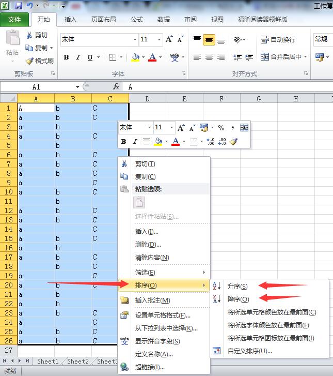This screenshot has height=376, width=333.
Task: Open the 文件 File tab
Action: (14, 20)
